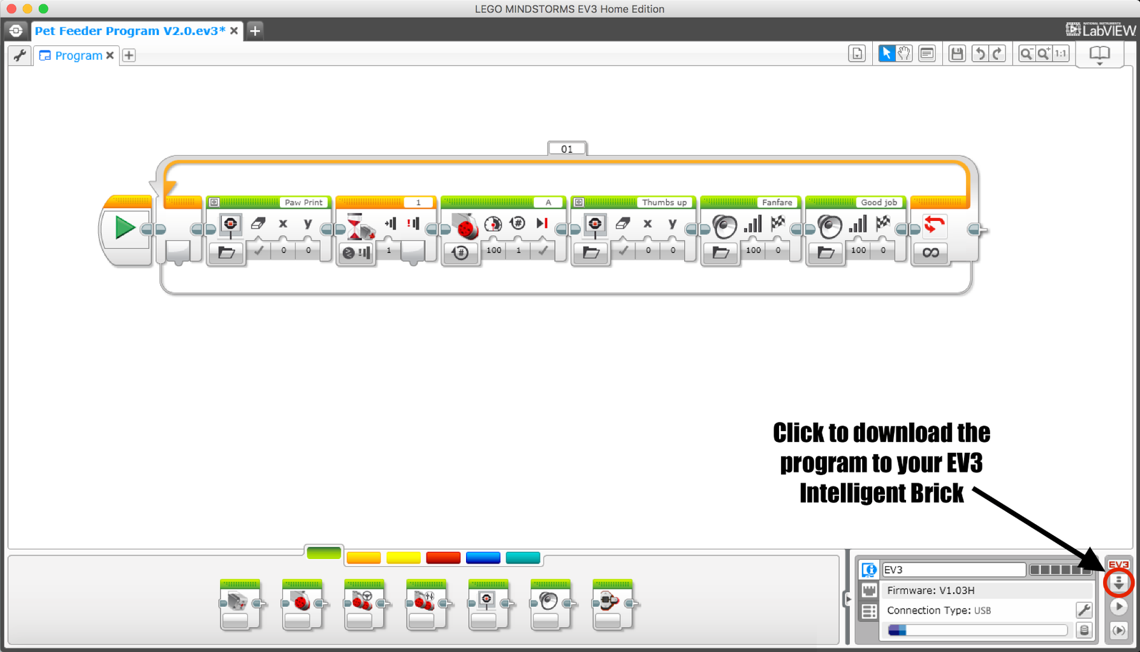Open the Thumbs up display mode selector
1140x652 pixels.
click(591, 253)
